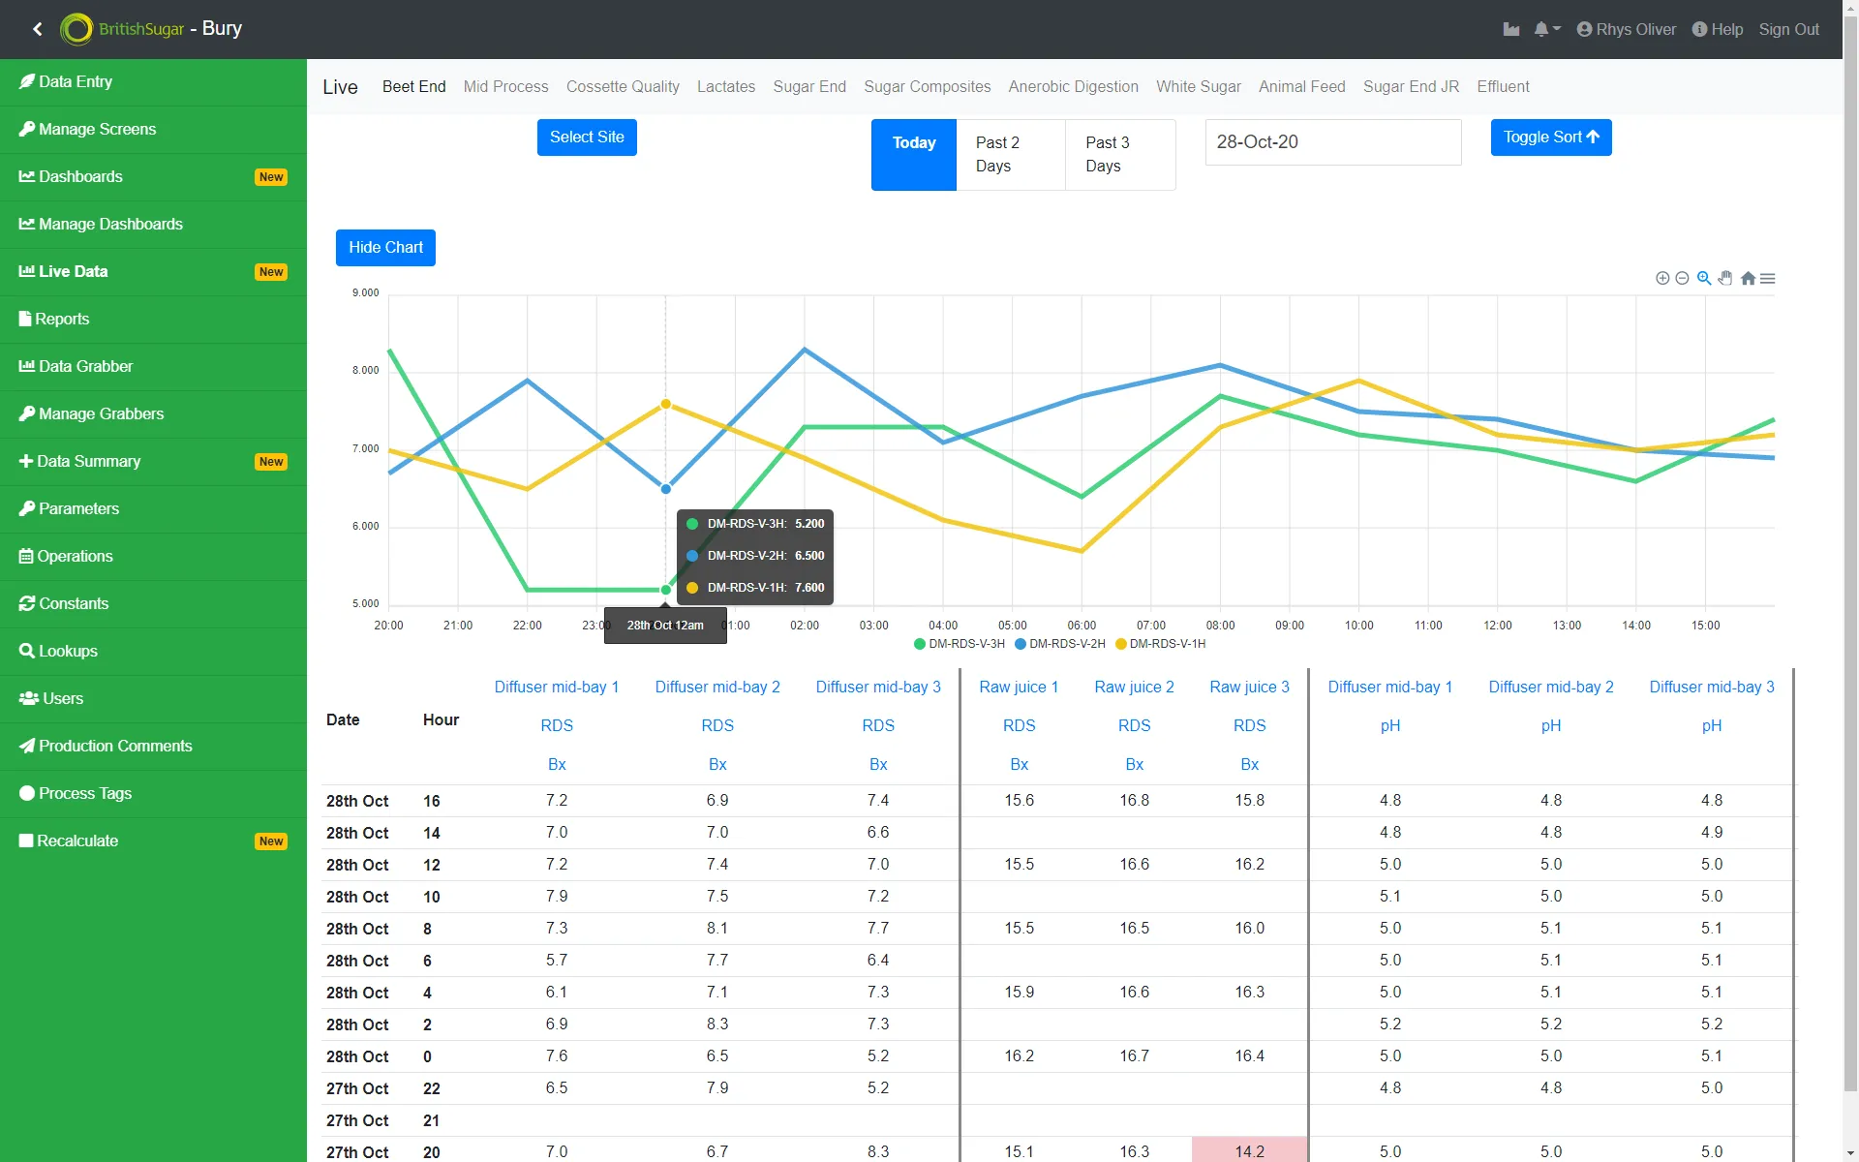Click the Toggle Sort button

(x=1551, y=138)
